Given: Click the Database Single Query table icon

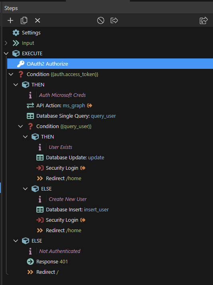Looking at the screenshot, I should click(x=30, y=116).
